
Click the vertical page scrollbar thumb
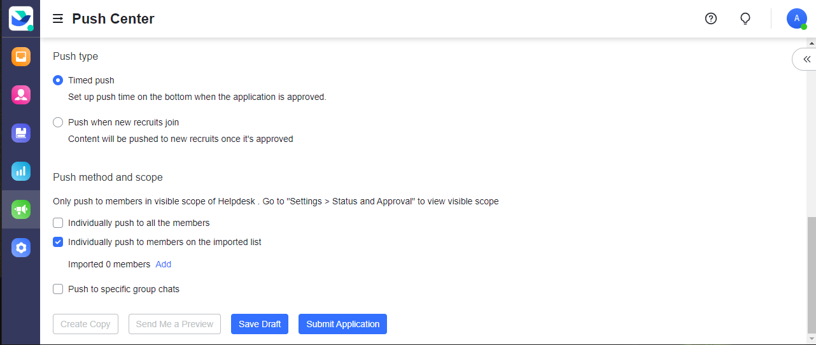(x=812, y=275)
